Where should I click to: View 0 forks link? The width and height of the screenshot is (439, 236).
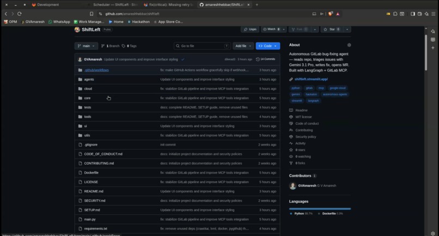pos(300,163)
